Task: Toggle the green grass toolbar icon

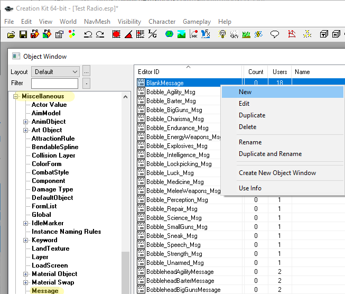Action: [x=246, y=34]
